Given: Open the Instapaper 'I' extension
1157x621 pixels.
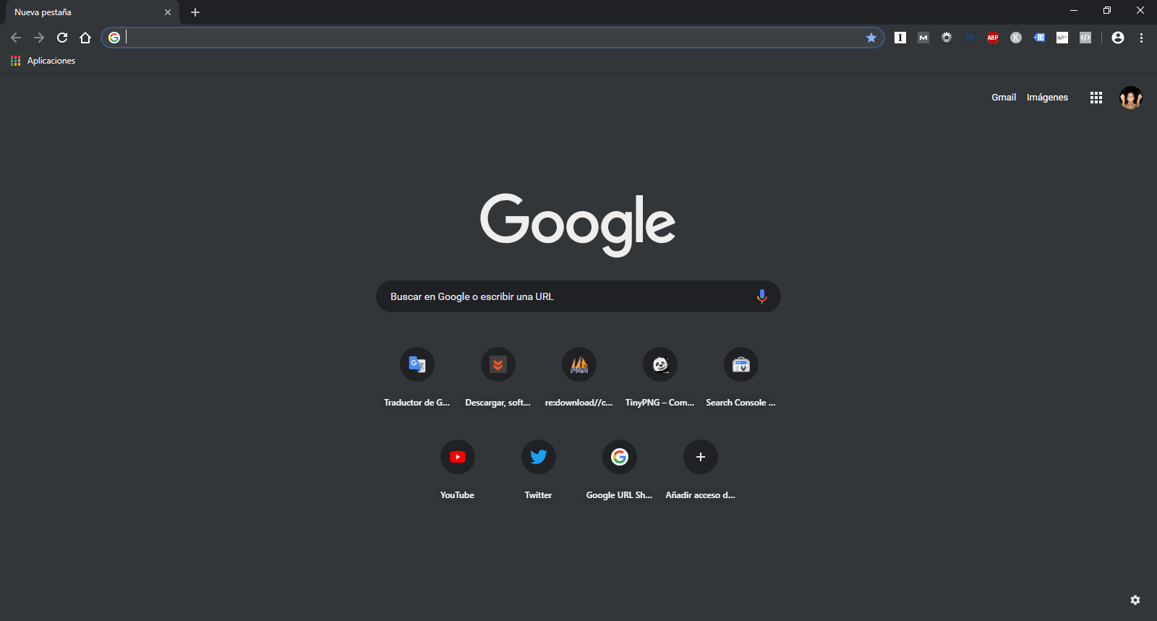Looking at the screenshot, I should click(x=900, y=38).
